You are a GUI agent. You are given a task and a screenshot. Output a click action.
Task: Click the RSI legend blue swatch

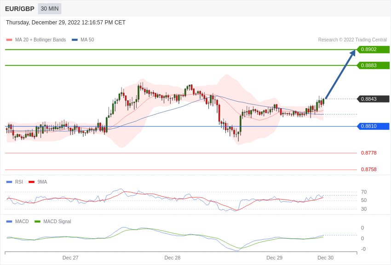click(x=9, y=182)
